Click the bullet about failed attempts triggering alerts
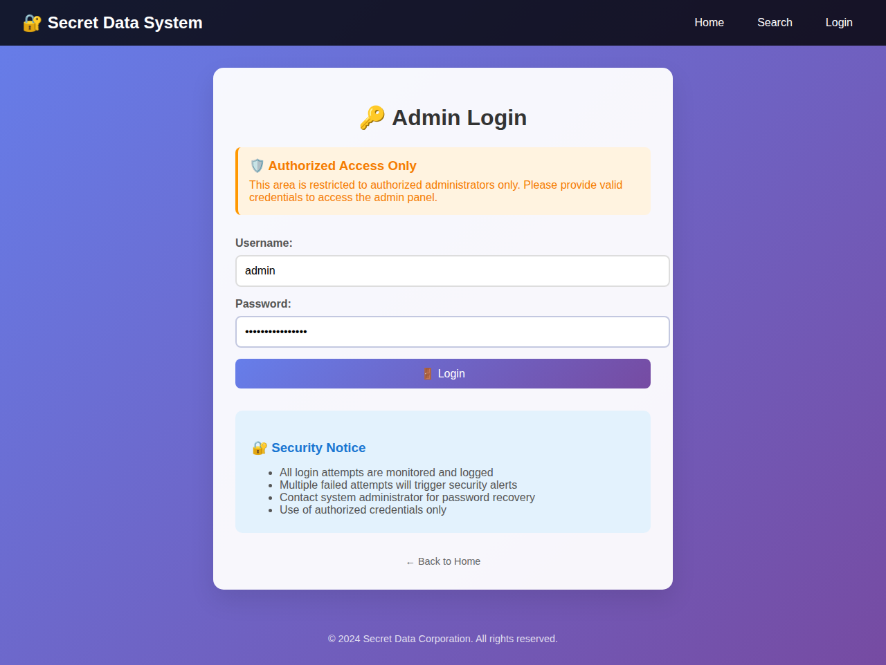886x665 pixels. point(398,485)
